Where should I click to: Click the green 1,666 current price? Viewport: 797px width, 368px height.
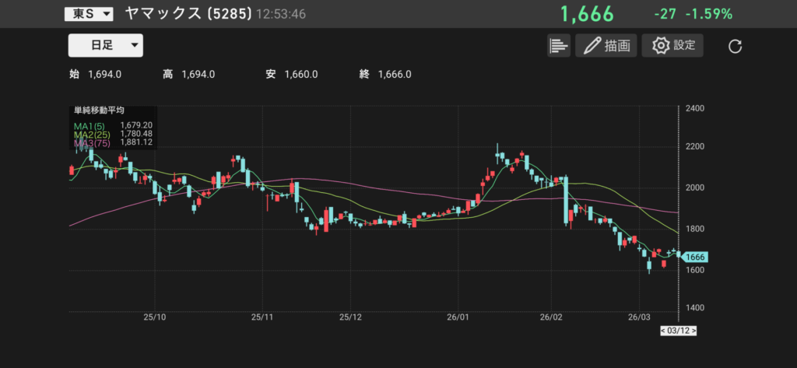pos(587,14)
